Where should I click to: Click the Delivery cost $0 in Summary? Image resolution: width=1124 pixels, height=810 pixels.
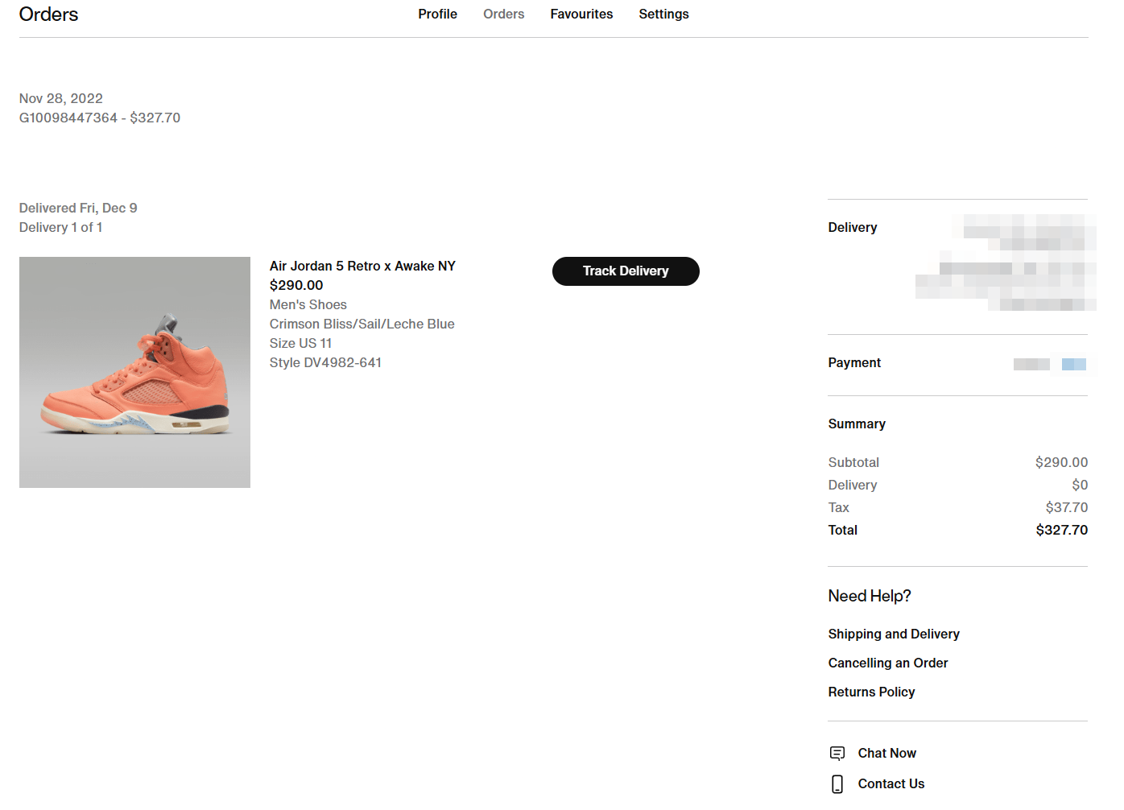(x=1080, y=485)
